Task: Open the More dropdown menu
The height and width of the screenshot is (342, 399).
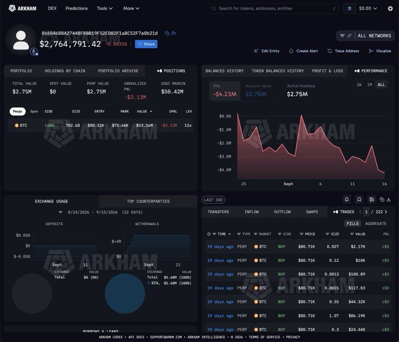Action: (x=131, y=8)
